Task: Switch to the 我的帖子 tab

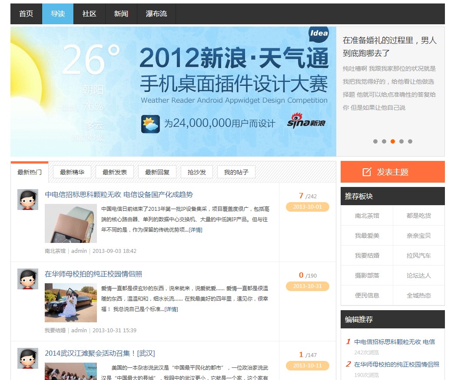Action: 236,172
